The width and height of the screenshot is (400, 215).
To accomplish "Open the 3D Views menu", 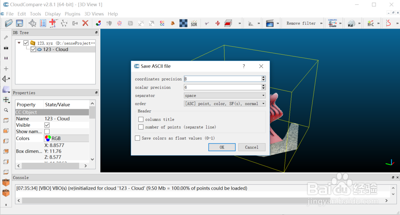I will click(94, 14).
